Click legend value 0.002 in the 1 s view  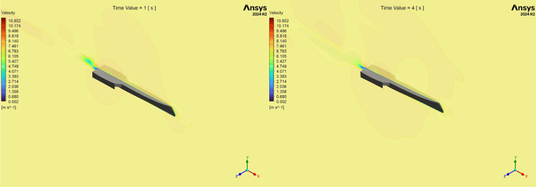(14, 102)
